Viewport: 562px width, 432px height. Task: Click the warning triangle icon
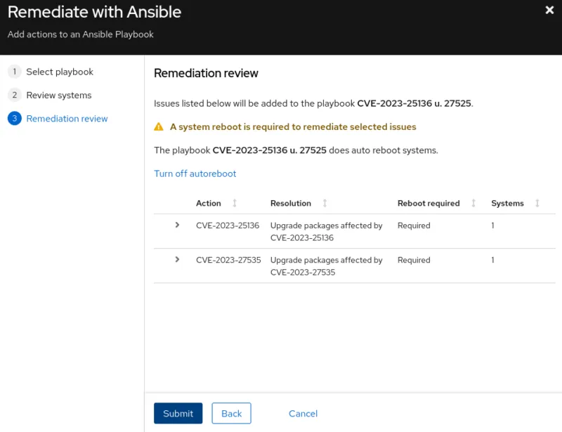pos(159,127)
